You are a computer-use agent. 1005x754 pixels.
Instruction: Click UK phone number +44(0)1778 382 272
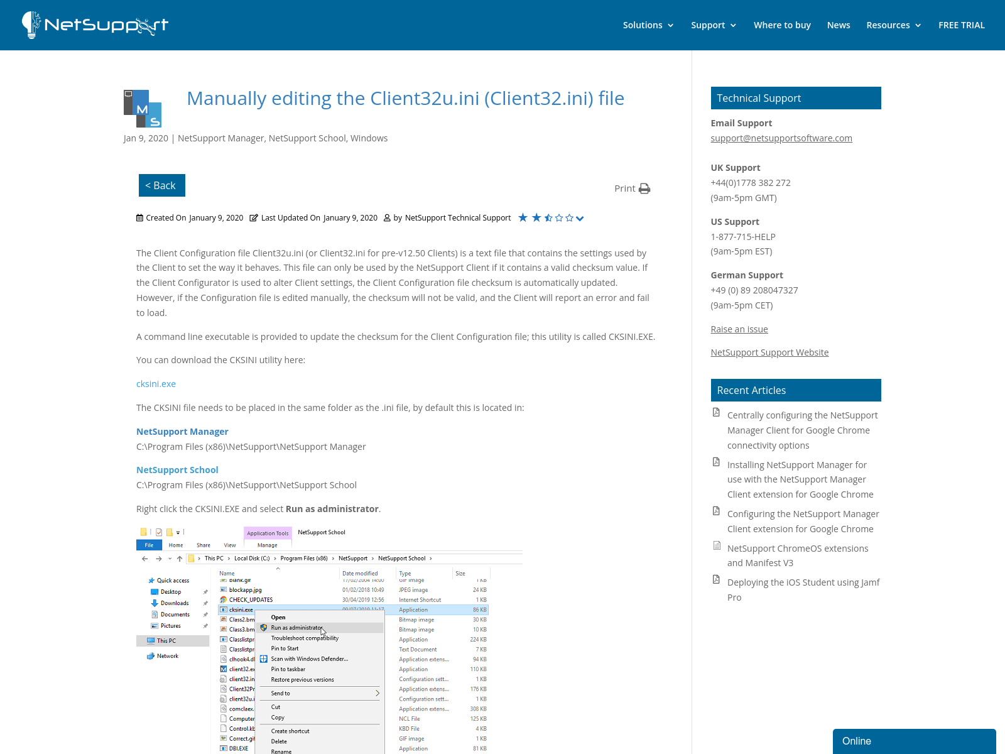click(x=751, y=183)
